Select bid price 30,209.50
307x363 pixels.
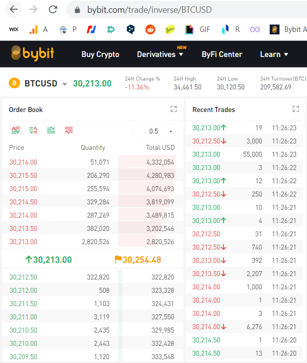(23, 357)
